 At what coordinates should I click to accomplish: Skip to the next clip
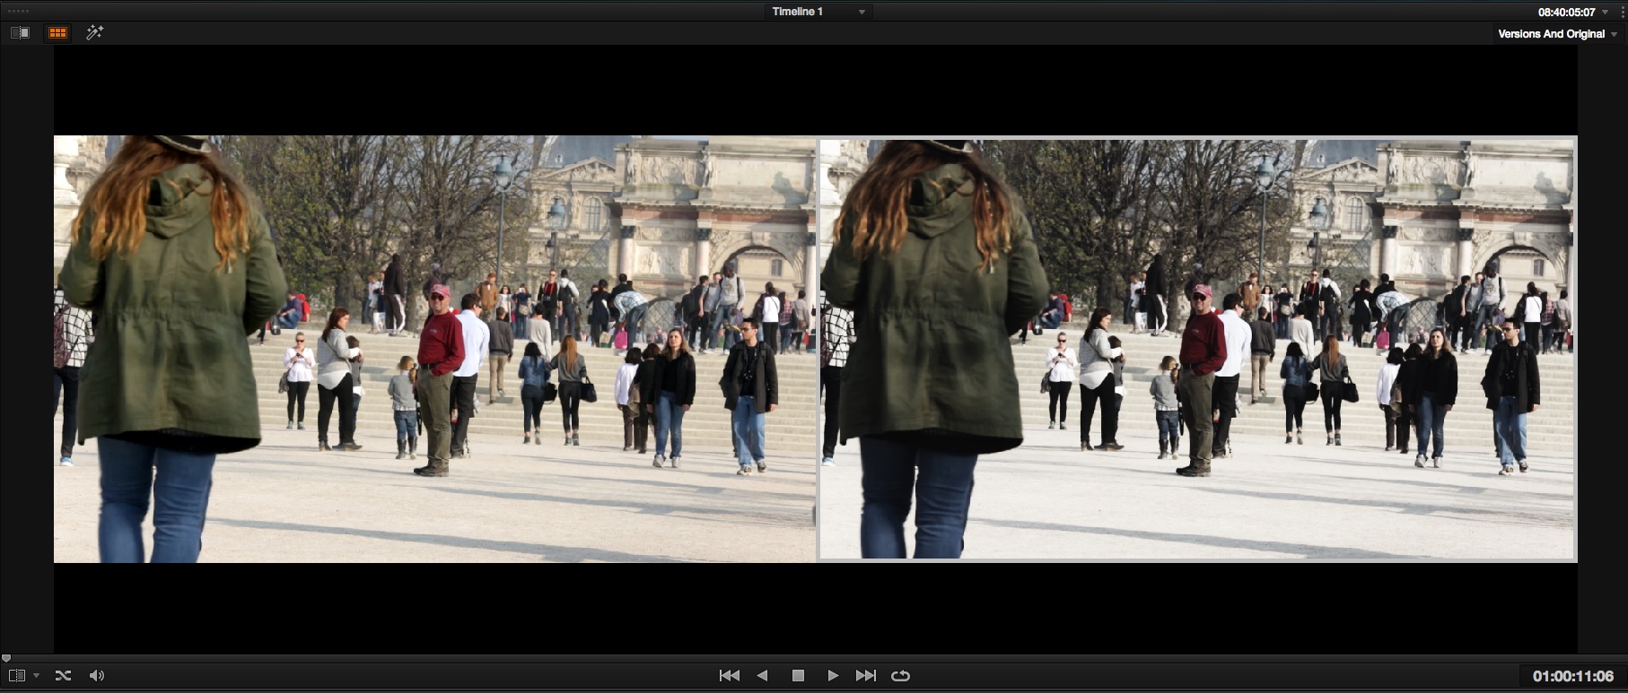[865, 676]
